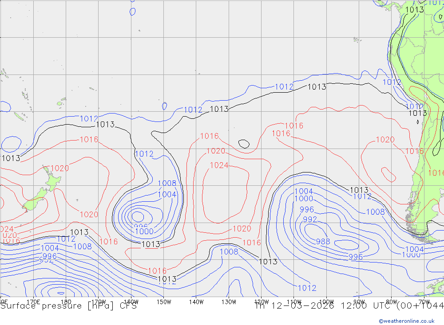Click the red 1020 label below 1024 high

click(x=242, y=229)
